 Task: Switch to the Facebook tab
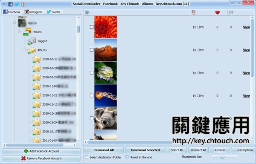click(x=12, y=12)
